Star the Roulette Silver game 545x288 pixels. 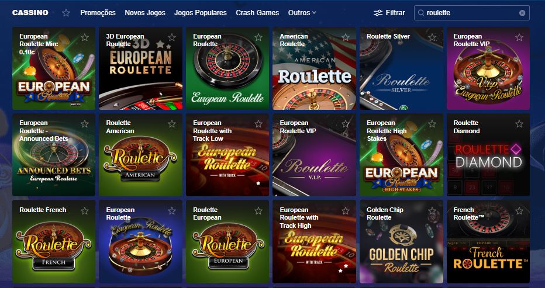point(432,37)
